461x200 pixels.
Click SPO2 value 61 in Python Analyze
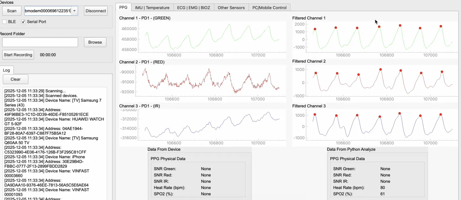(x=383, y=194)
